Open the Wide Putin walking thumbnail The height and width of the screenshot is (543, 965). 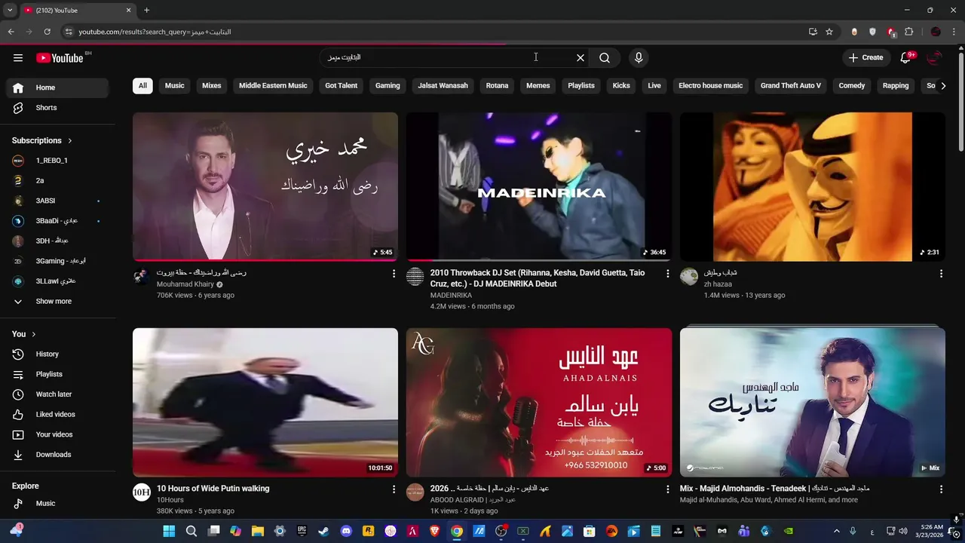(265, 402)
